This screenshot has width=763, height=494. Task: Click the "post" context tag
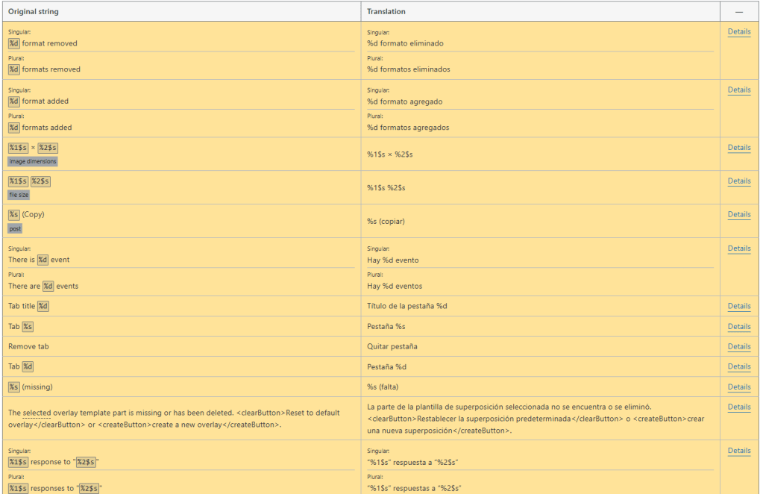[x=15, y=228]
